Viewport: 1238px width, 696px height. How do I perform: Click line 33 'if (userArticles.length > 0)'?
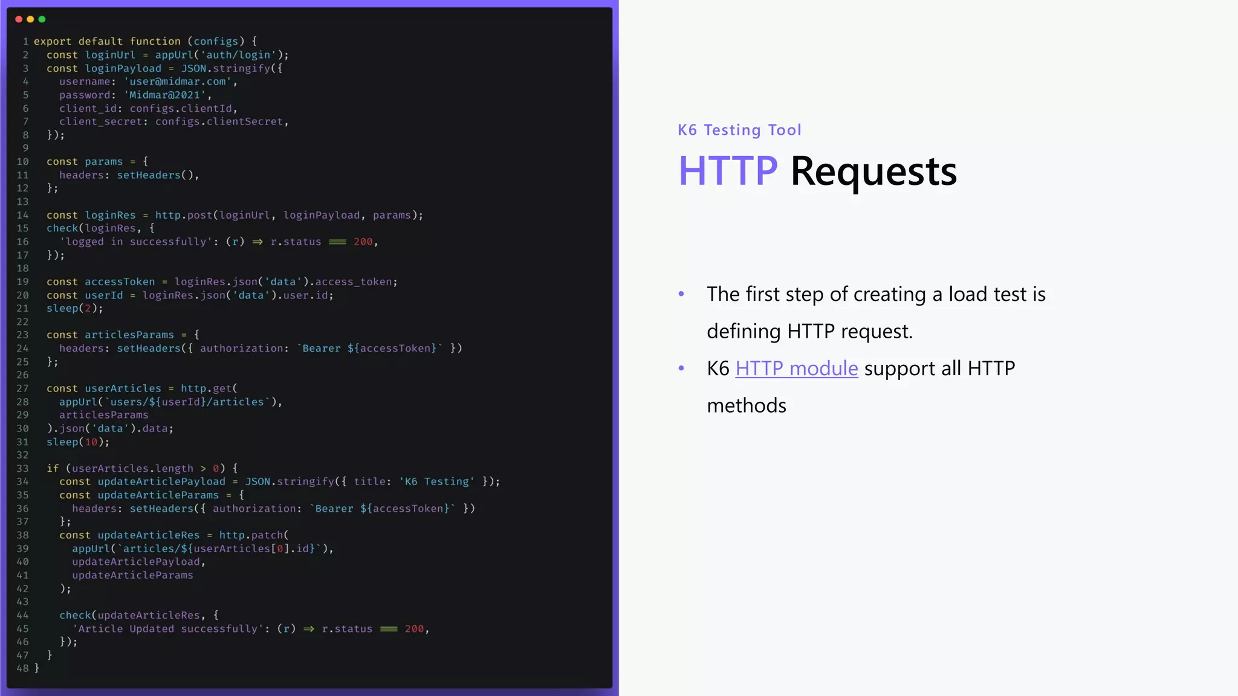pyautogui.click(x=142, y=469)
